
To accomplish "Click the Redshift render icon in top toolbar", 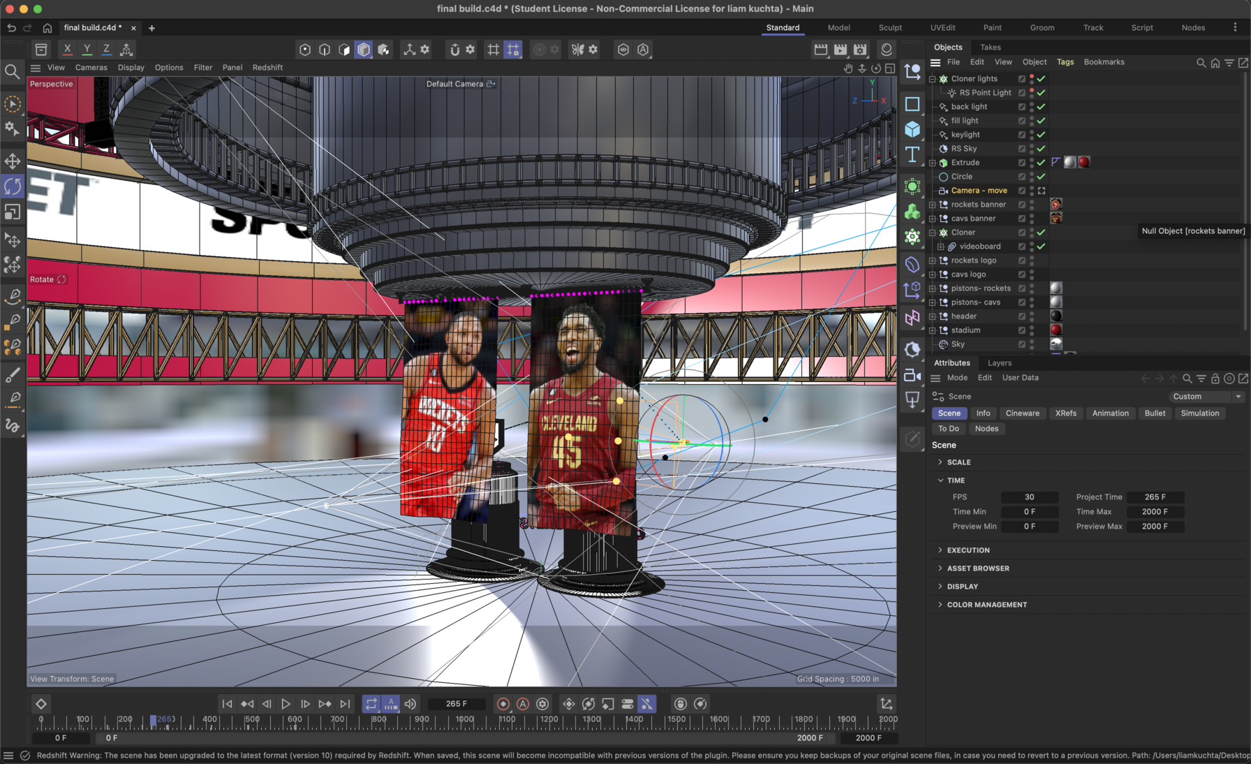I will pyautogui.click(x=887, y=49).
